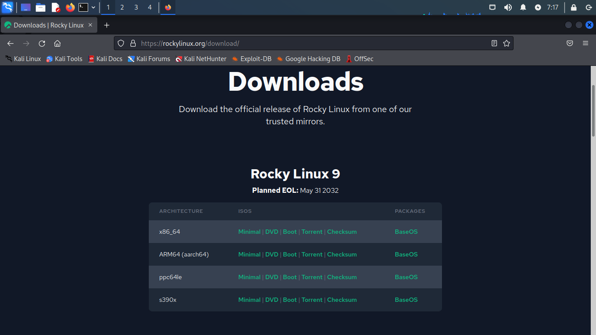Switch to workspace 3
This screenshot has height=335, width=596.
(x=136, y=7)
